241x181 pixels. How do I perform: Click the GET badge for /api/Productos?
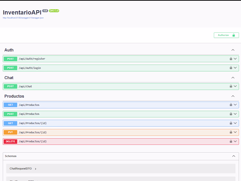[x=10, y=105]
